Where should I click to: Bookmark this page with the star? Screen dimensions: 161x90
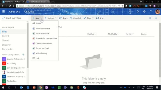(x=123, y=6)
